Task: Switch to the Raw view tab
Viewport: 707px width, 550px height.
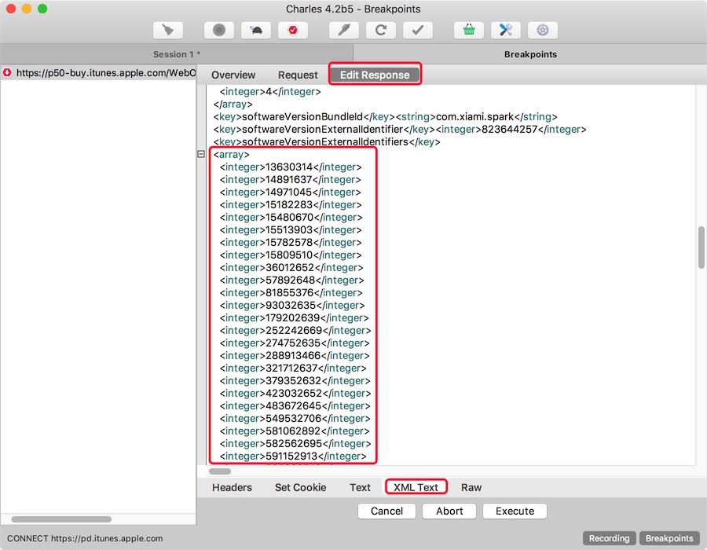Action: tap(471, 487)
